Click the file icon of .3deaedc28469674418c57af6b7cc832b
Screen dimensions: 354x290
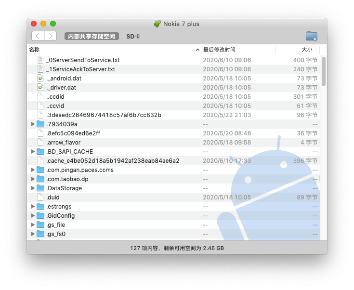click(x=40, y=115)
